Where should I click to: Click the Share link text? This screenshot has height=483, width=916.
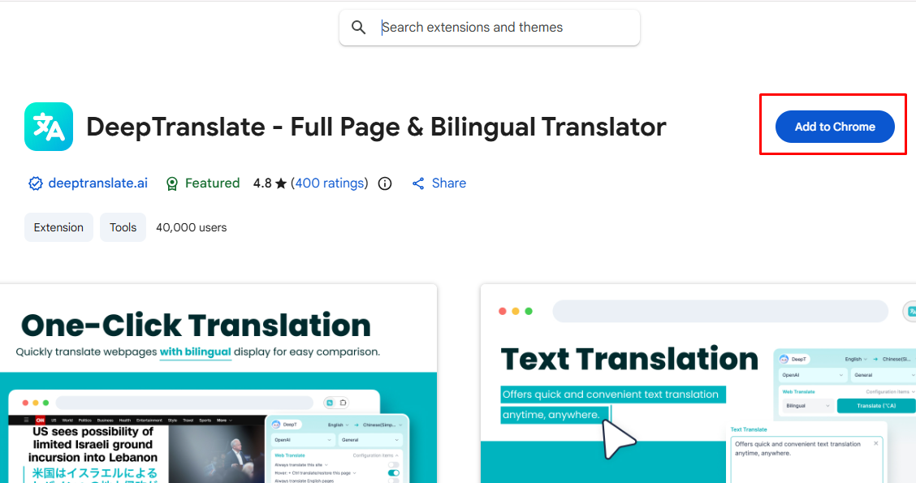tap(448, 183)
